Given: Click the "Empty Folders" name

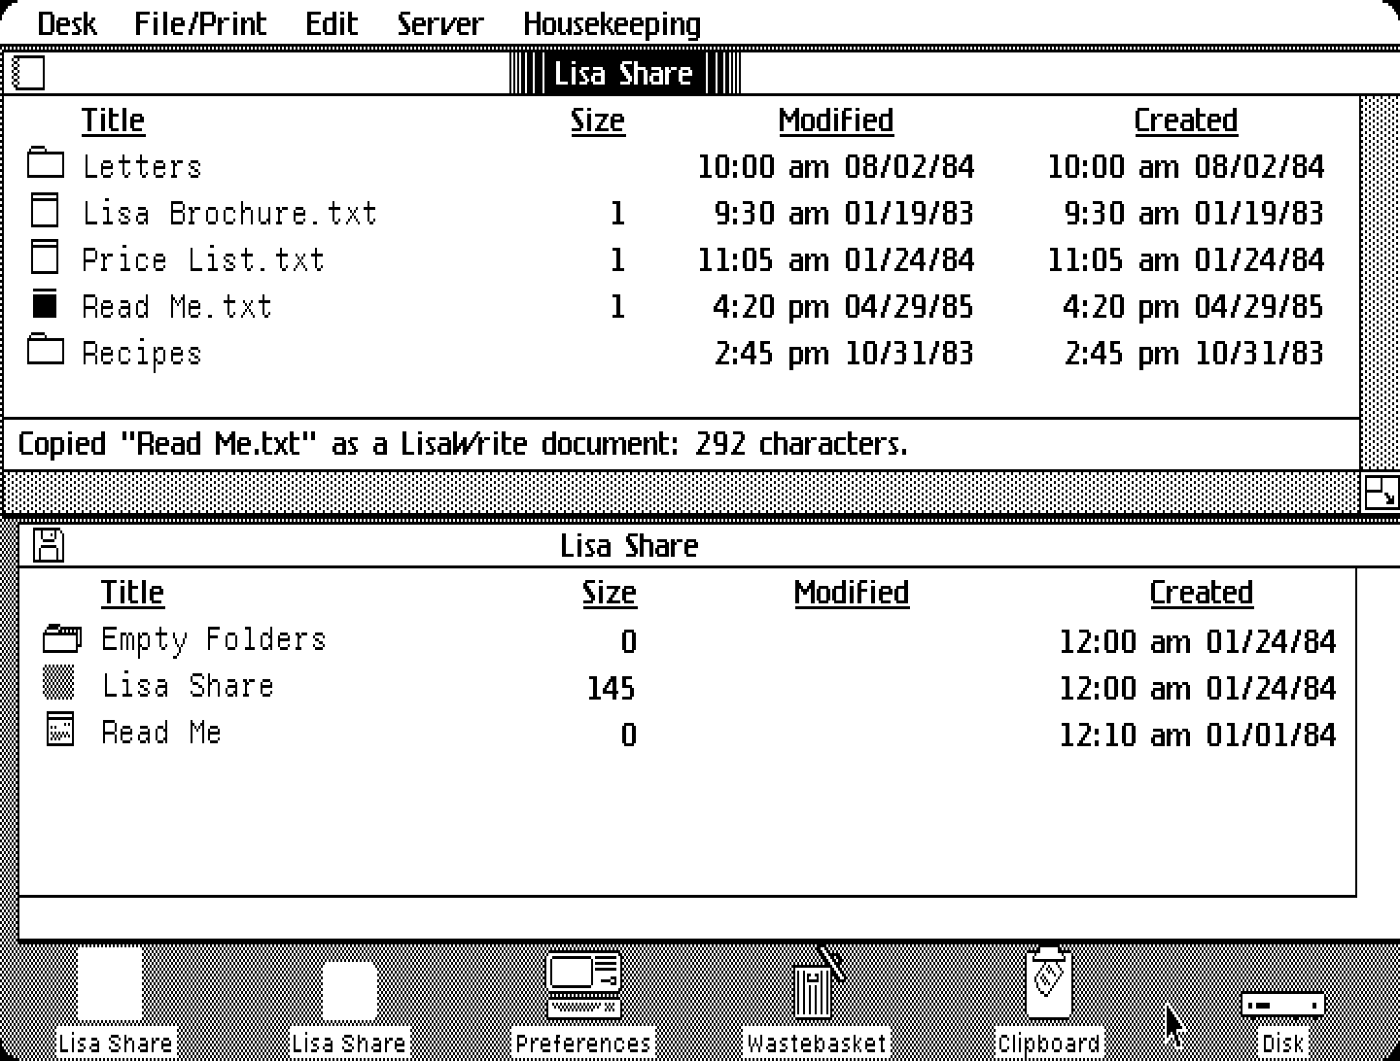Looking at the screenshot, I should tap(214, 639).
